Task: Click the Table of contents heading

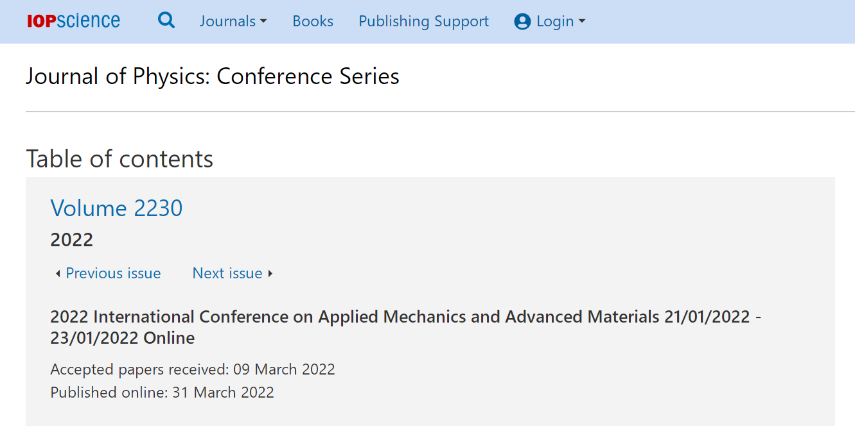Action: coord(119,159)
